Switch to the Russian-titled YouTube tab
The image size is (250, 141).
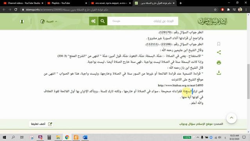point(111,3)
